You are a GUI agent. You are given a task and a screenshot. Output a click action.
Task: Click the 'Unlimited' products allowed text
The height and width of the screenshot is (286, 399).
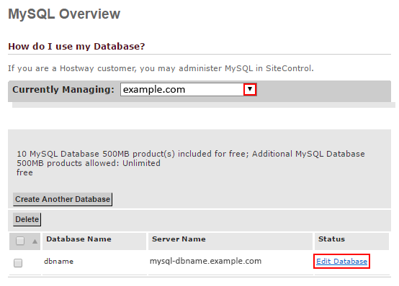[141, 163]
